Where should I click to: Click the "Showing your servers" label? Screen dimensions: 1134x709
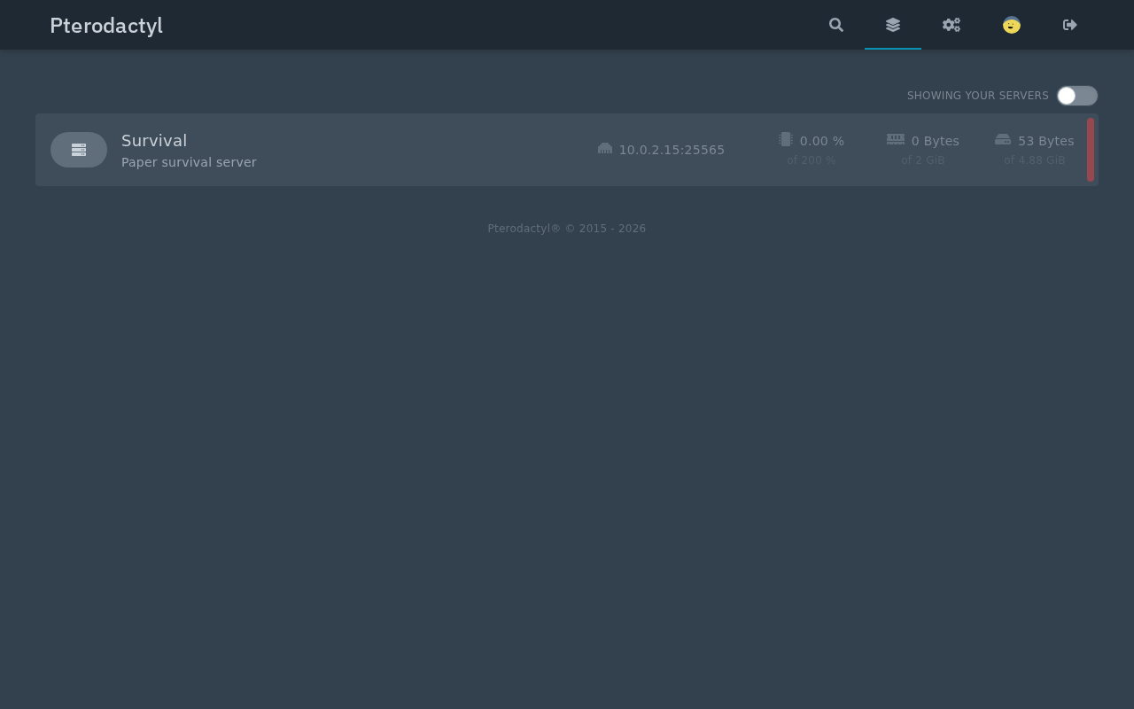point(978,96)
